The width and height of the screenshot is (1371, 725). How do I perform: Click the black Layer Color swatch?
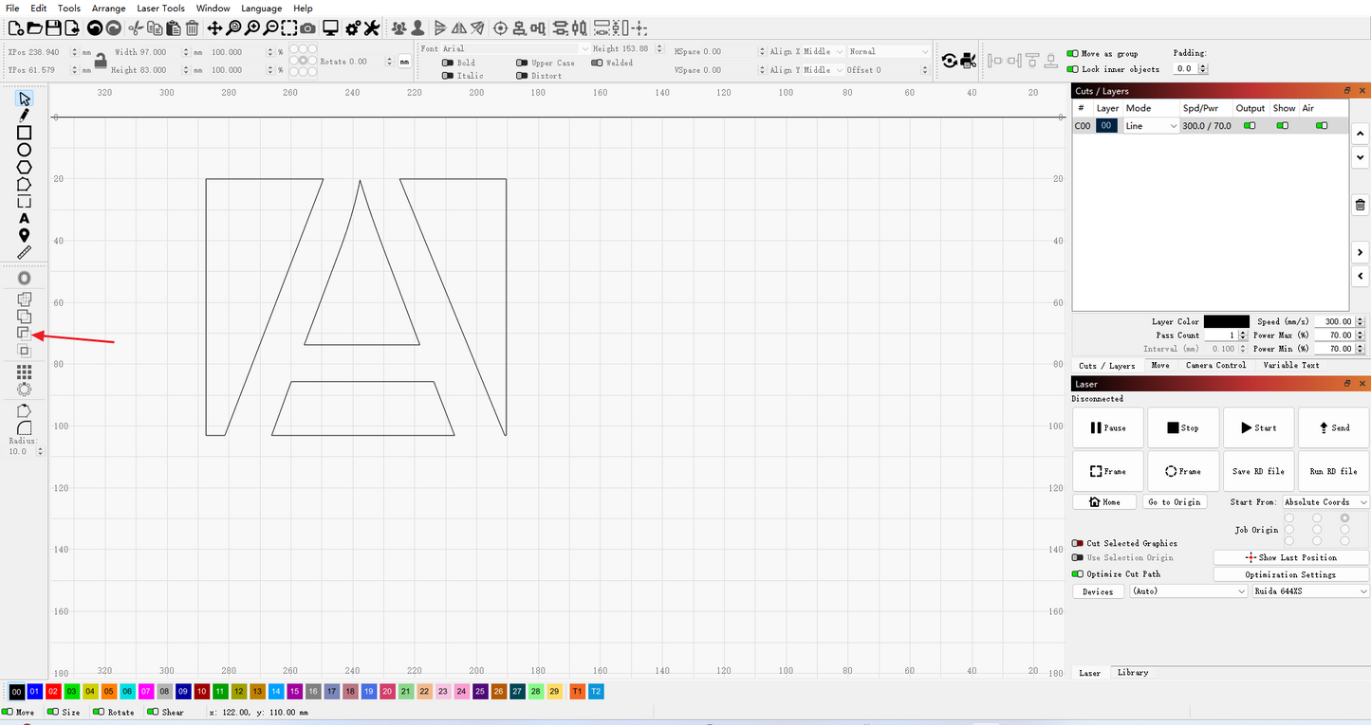coord(1226,321)
